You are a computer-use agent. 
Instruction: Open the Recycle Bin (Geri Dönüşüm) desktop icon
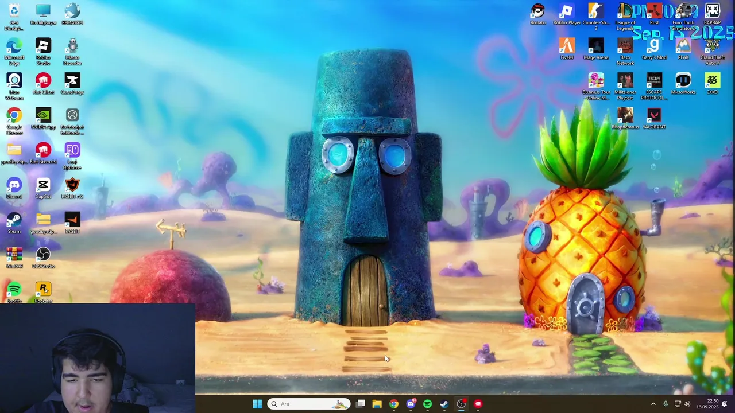click(14, 16)
